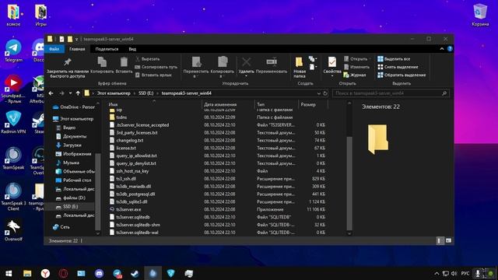This screenshot has height=280, width=498.
Task: Click Скопировать путь in the ribbon
Action: click(156, 67)
